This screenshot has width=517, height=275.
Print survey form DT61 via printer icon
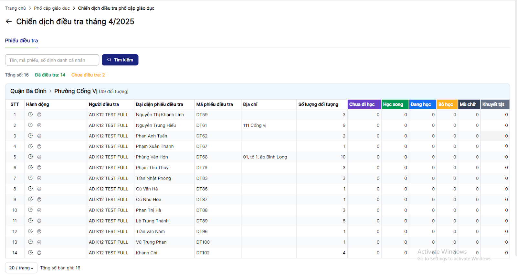39,125
